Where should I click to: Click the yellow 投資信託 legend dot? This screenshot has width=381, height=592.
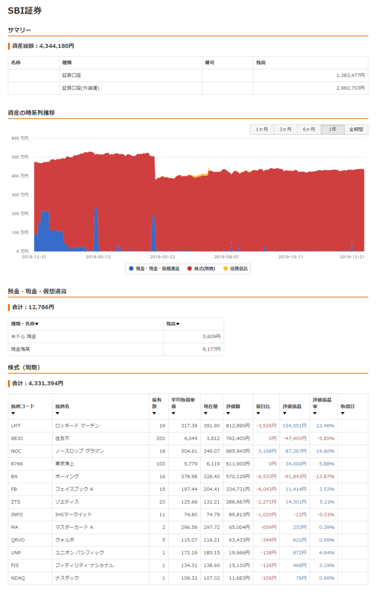coord(226,268)
